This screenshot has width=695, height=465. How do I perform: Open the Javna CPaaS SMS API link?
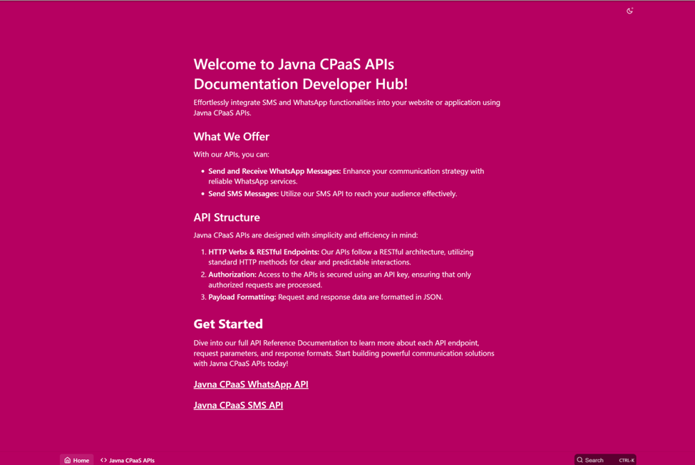[238, 405]
